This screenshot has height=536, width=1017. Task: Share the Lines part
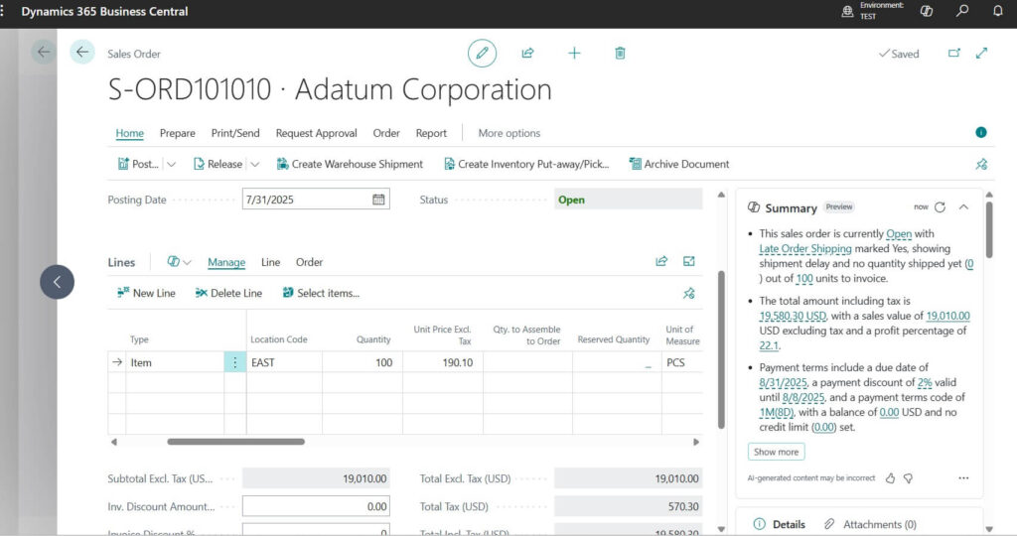click(x=661, y=261)
